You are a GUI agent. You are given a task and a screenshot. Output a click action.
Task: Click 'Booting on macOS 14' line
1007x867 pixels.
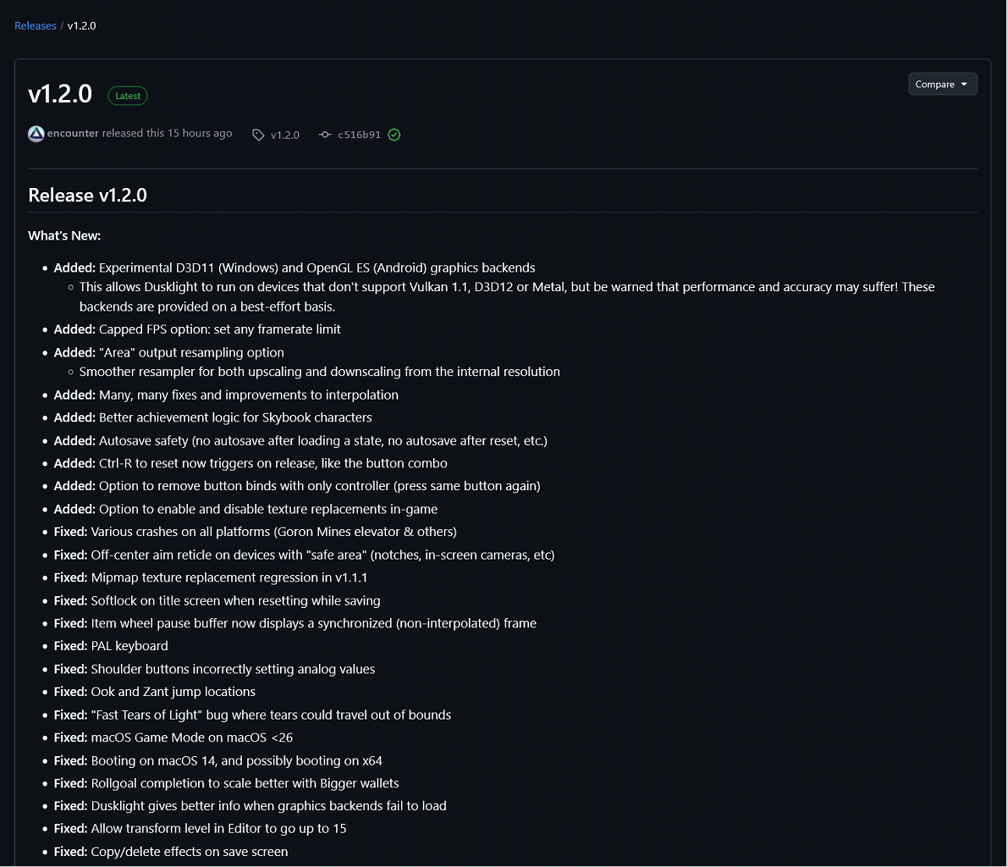(x=218, y=761)
